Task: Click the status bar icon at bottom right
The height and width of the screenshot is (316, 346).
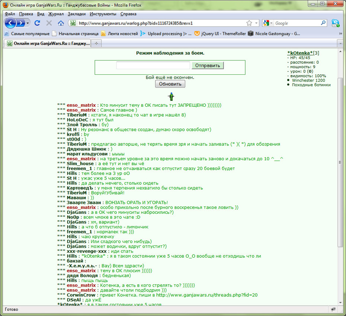Action: [x=333, y=309]
